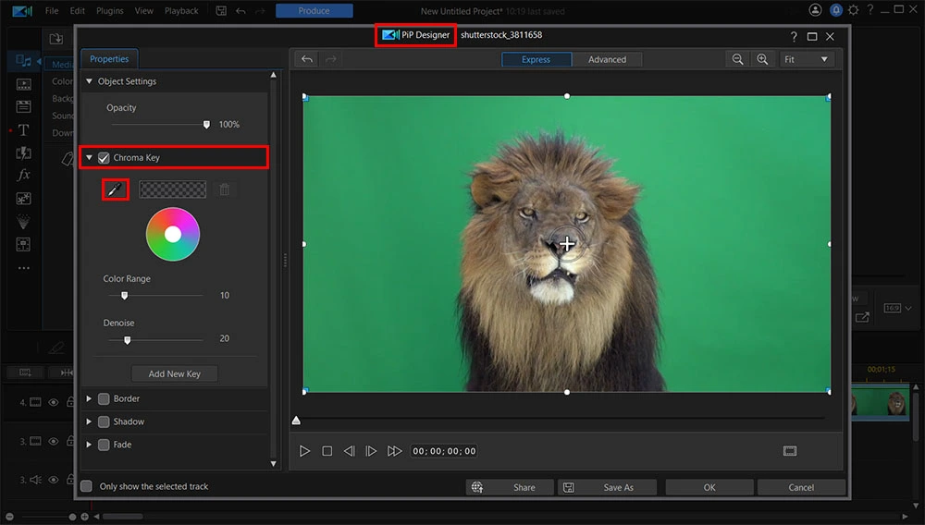The height and width of the screenshot is (525, 925).
Task: Enable the Shadow checkbox
Action: (x=104, y=421)
